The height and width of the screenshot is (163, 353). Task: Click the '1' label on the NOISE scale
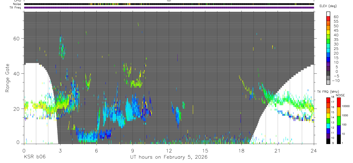click(342, 143)
